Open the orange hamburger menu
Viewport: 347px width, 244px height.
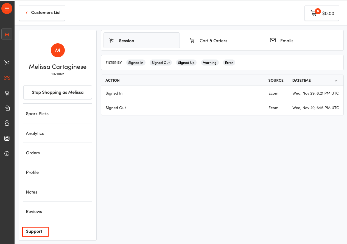pos(7,8)
